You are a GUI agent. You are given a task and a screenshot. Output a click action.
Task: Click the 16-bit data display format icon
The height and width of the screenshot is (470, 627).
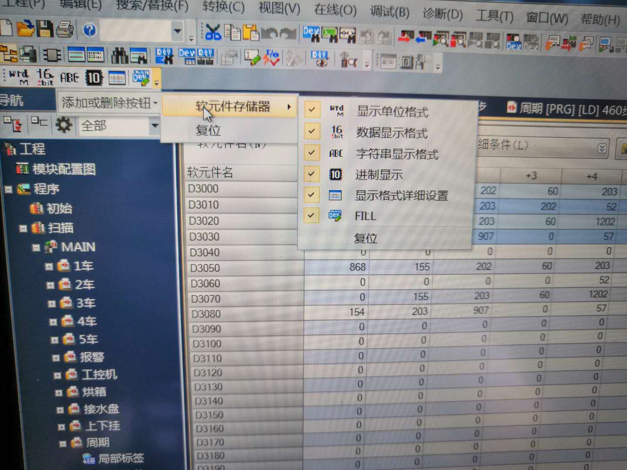(44, 77)
